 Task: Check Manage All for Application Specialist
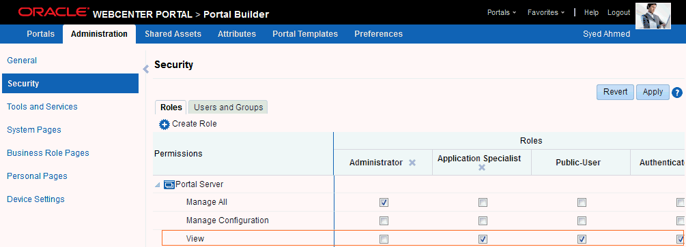[483, 203]
